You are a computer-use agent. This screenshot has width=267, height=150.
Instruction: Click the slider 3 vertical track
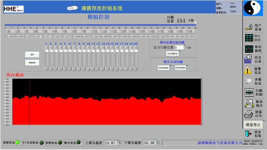coord(56,59)
